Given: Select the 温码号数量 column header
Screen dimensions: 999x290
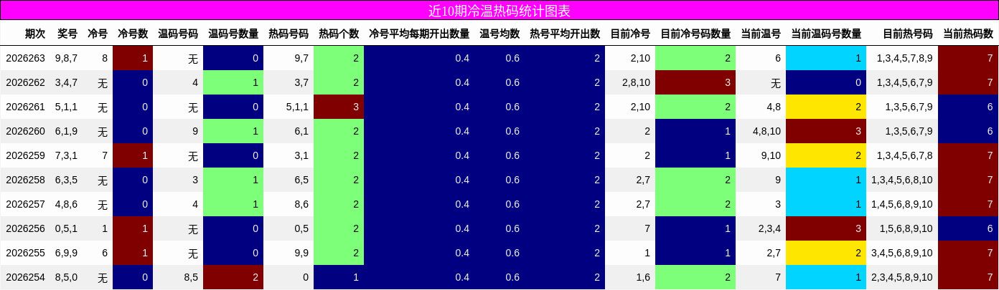Looking at the screenshot, I should [233, 34].
